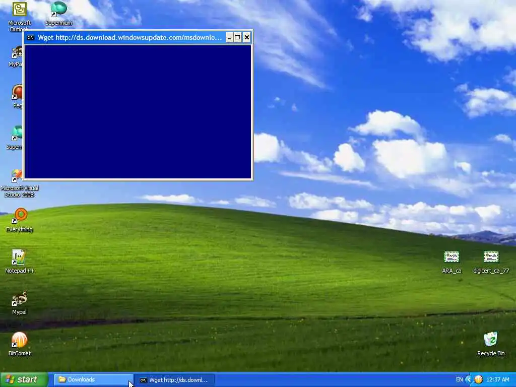Click the EN language indicator in taskbar
Image resolution: width=516 pixels, height=387 pixels.
click(x=460, y=380)
